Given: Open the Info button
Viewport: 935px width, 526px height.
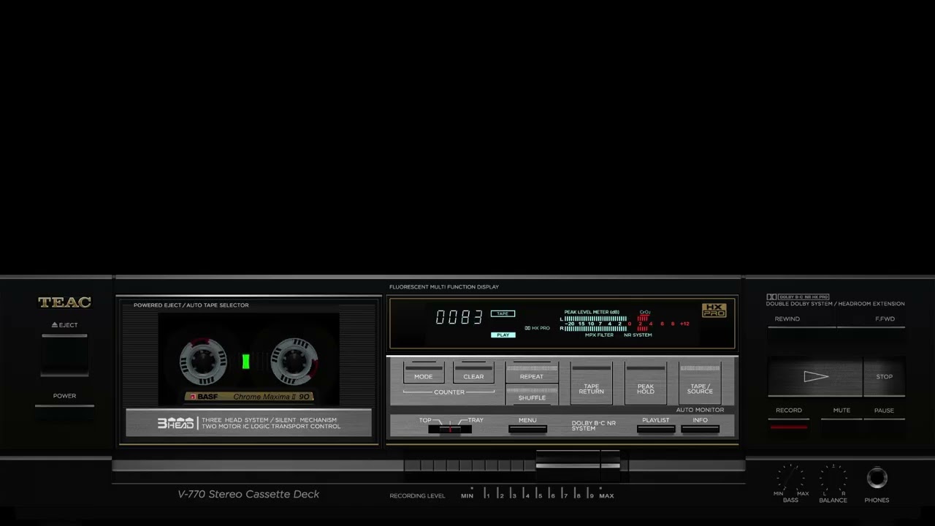Looking at the screenshot, I should pyautogui.click(x=701, y=430).
